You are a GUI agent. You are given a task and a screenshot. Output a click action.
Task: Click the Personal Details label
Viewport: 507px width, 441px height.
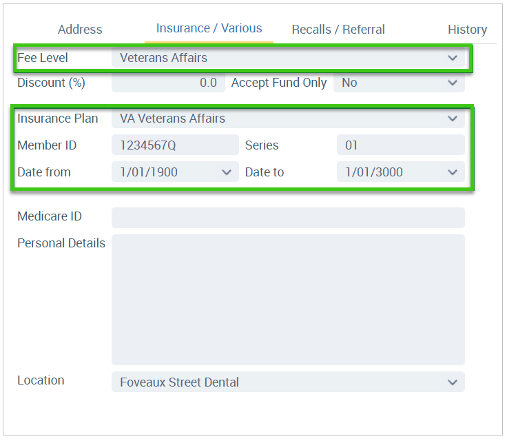[x=61, y=243]
